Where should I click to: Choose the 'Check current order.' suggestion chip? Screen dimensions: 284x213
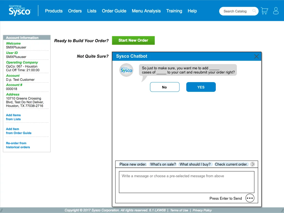click(231, 164)
